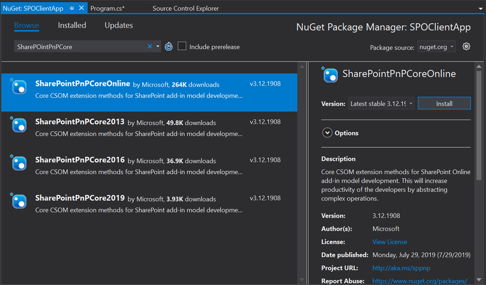486x285 pixels.
Task: Click the 36.9K downloads text
Action: pos(191,161)
